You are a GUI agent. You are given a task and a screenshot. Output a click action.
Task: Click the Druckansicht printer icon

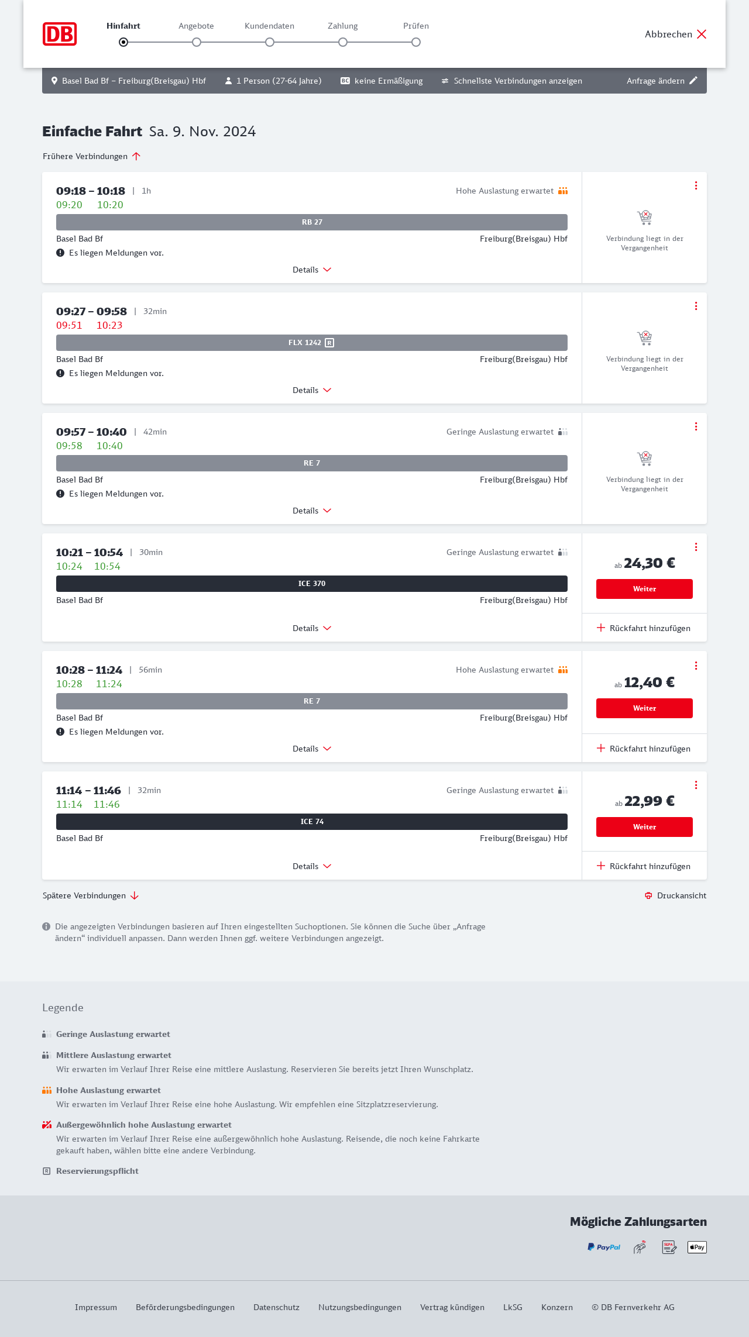(x=648, y=895)
